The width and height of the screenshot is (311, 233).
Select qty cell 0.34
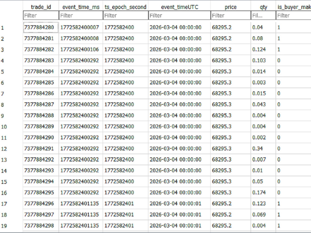point(263,148)
